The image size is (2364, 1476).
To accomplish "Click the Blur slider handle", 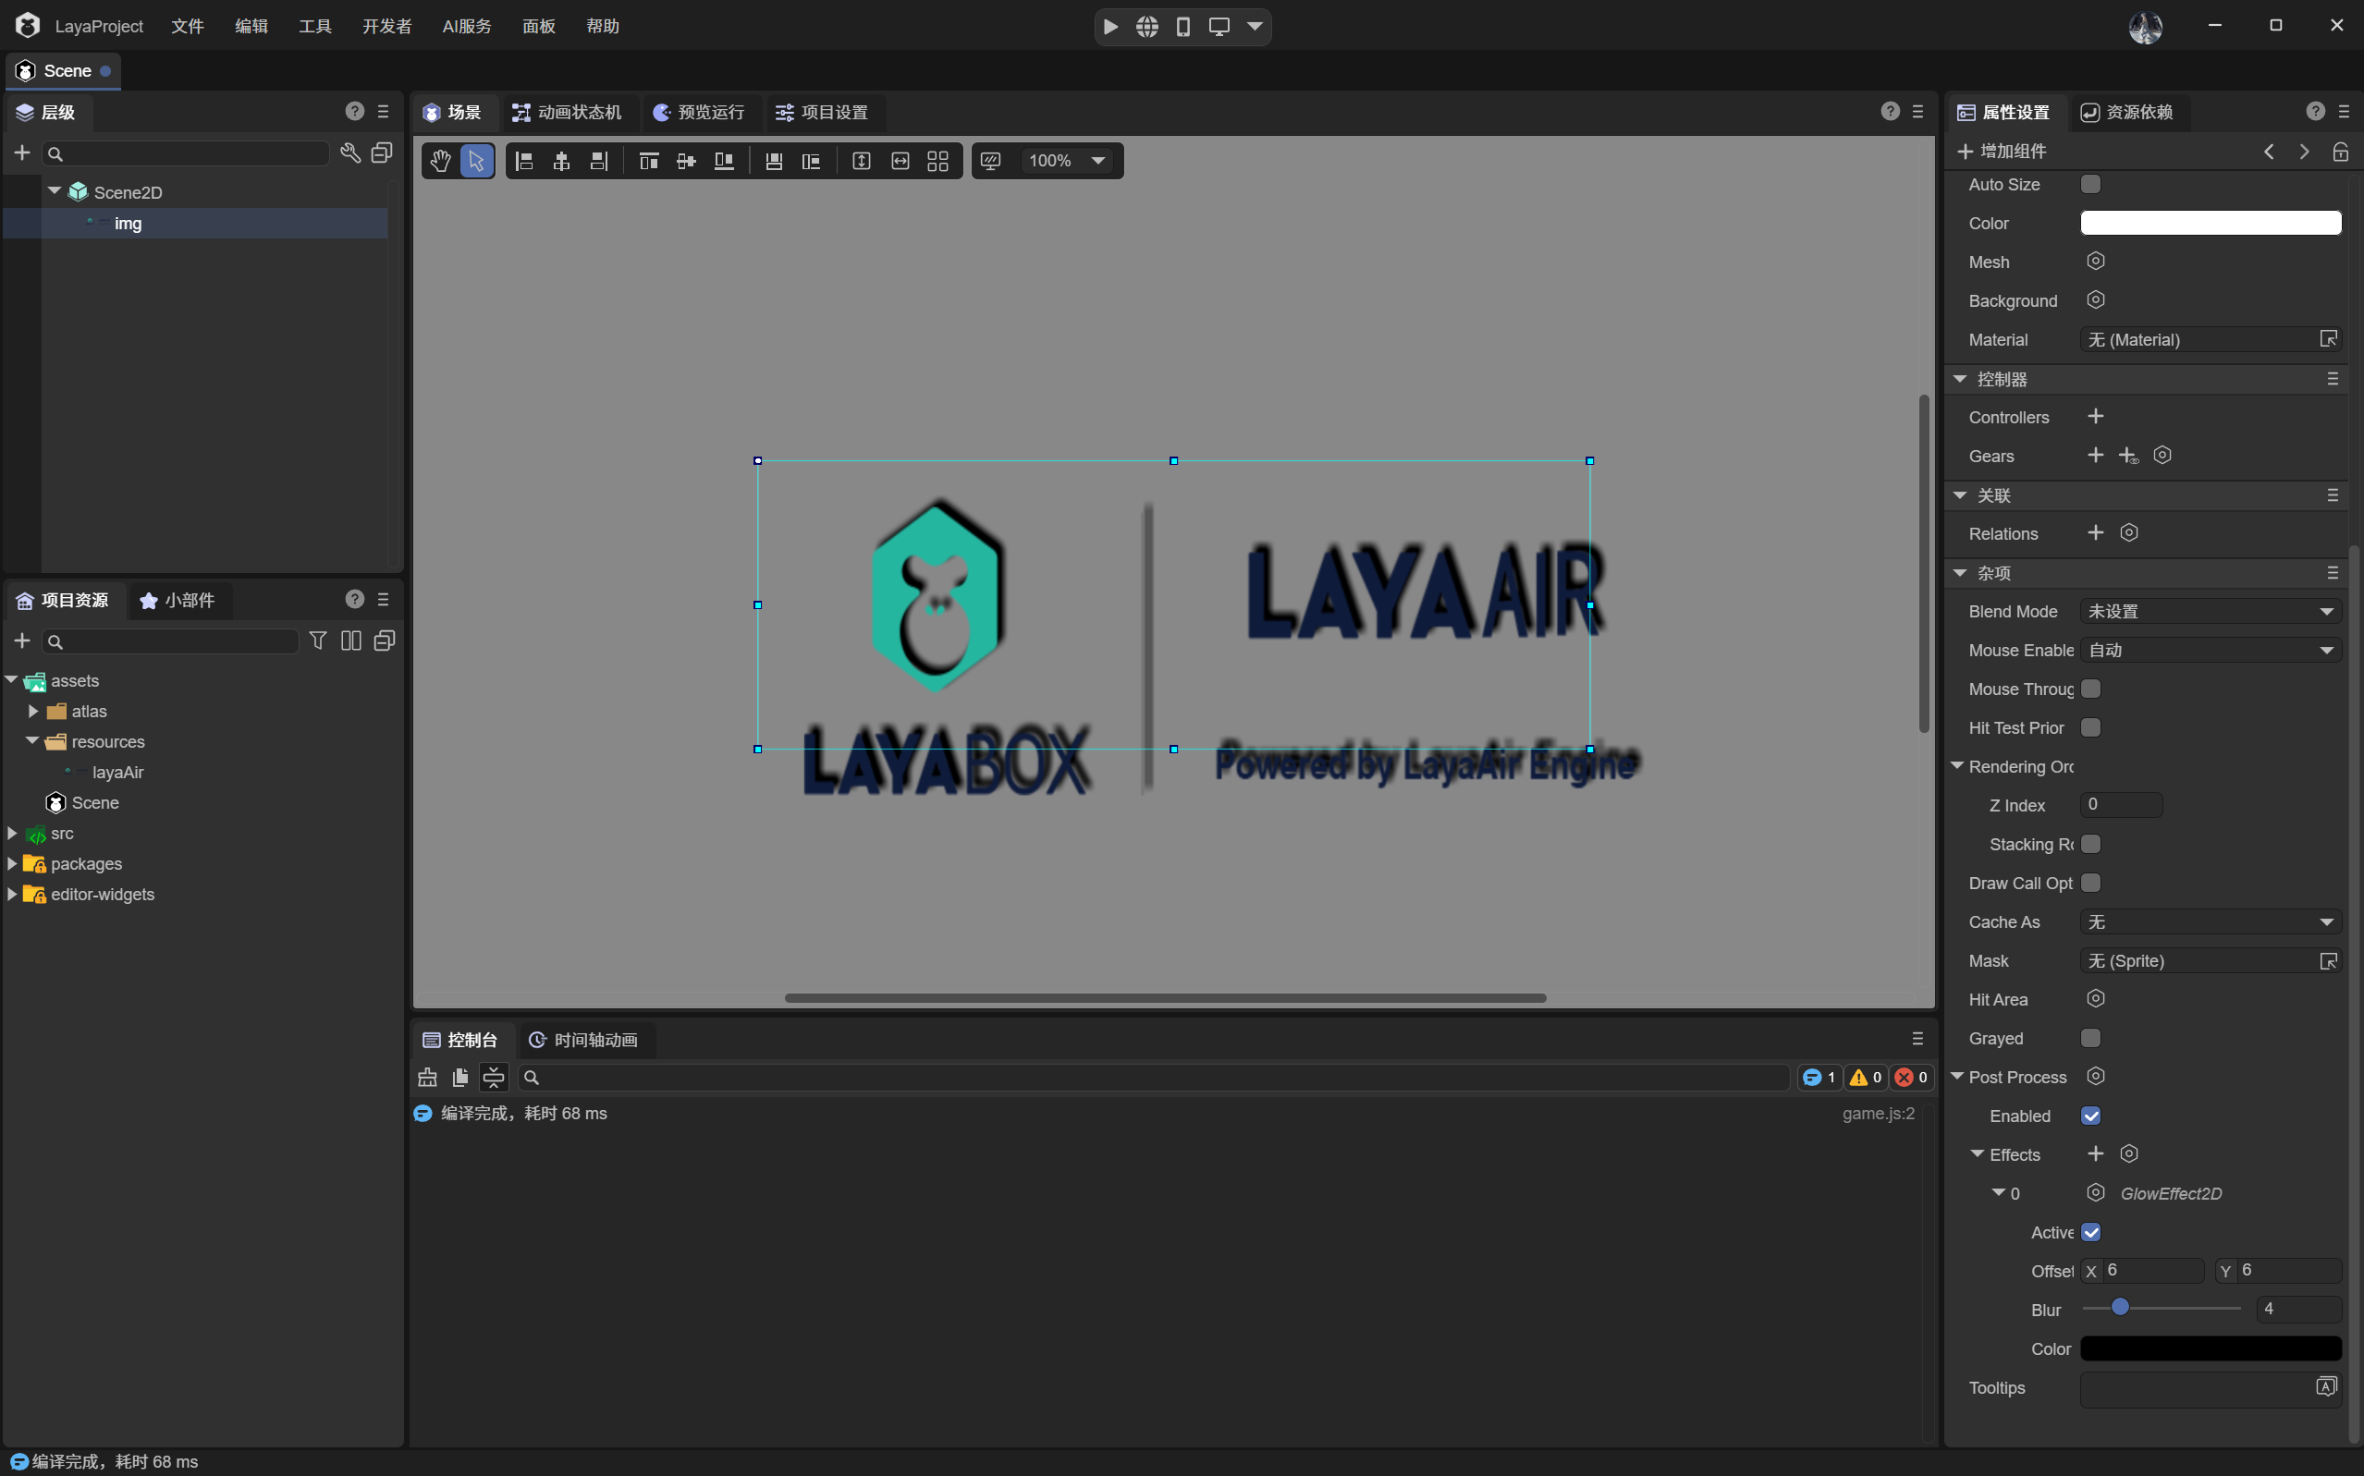I will pos(2120,1307).
